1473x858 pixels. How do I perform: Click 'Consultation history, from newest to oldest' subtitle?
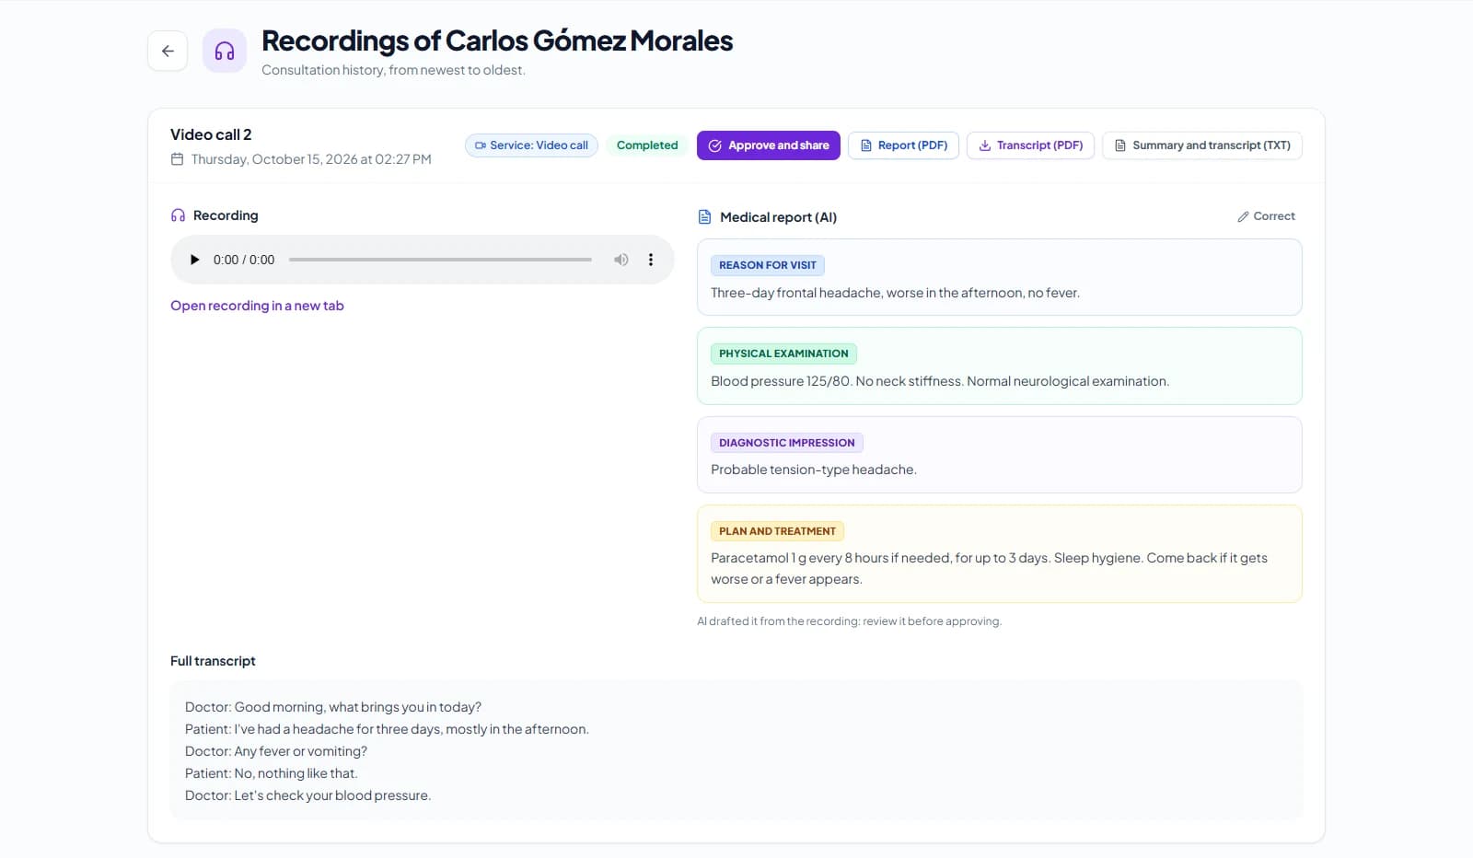coord(393,70)
